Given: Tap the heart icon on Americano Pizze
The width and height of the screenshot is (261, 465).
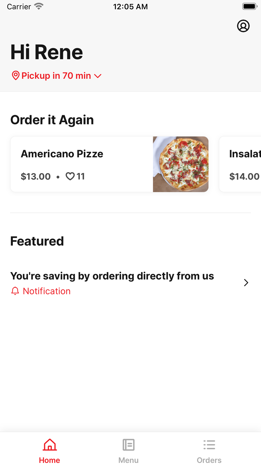Looking at the screenshot, I should click(x=70, y=176).
